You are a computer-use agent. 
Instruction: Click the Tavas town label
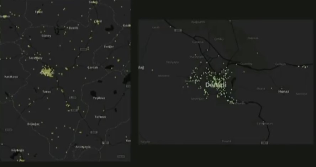tap(47, 91)
